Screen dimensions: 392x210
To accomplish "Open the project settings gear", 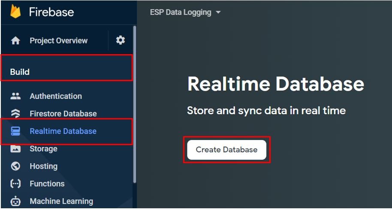I will pos(121,40).
